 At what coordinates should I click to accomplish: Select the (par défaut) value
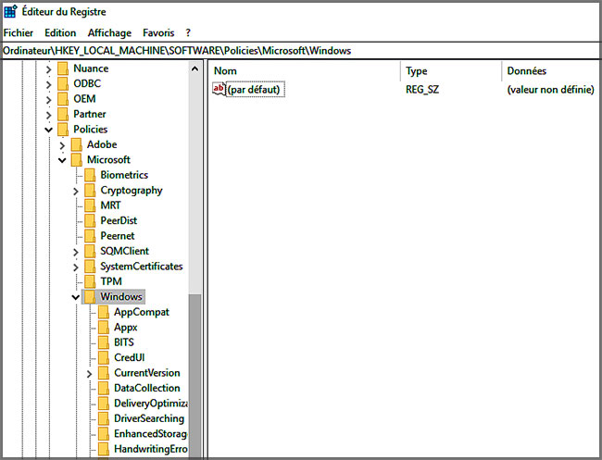256,90
